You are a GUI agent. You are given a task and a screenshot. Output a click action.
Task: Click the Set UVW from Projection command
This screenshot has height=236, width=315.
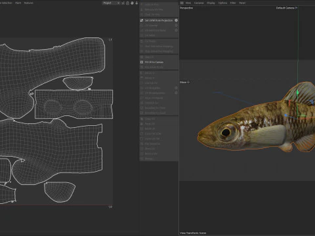[159, 20]
